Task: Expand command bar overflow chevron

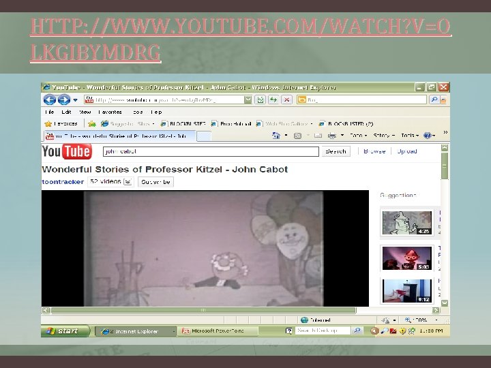Action: point(445,132)
